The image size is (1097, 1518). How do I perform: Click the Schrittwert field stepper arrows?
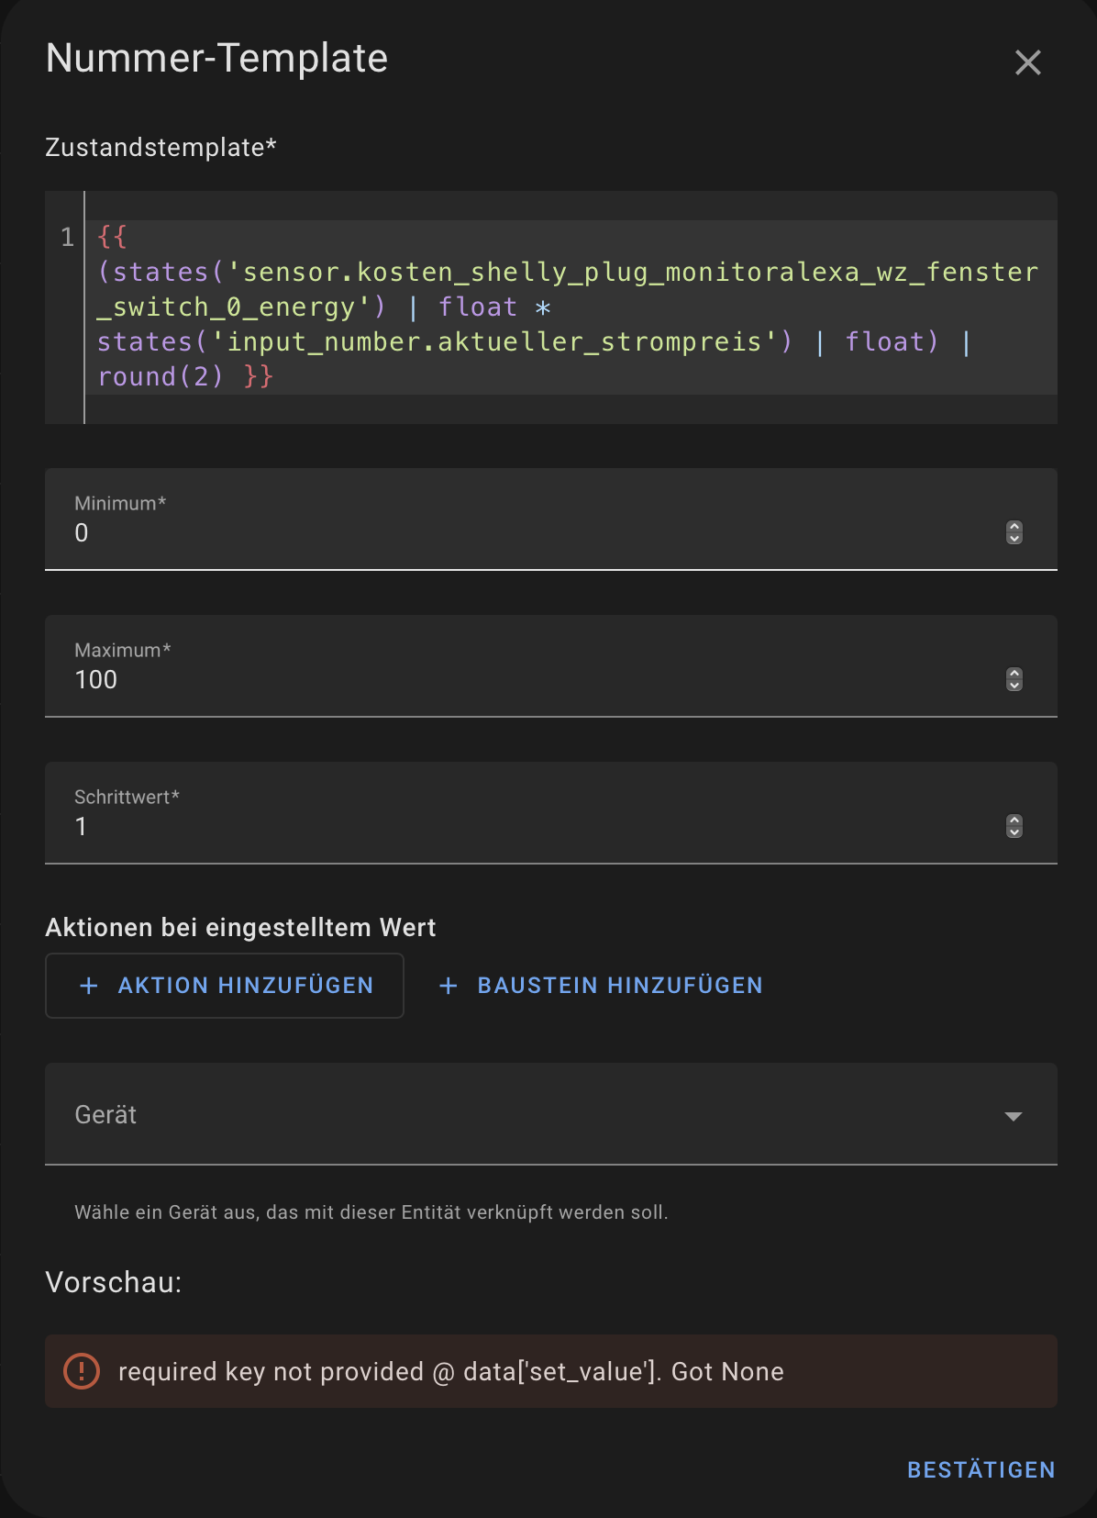click(1014, 826)
